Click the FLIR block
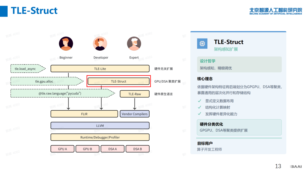The width and height of the screenshot is (306, 172). [x=84, y=114]
